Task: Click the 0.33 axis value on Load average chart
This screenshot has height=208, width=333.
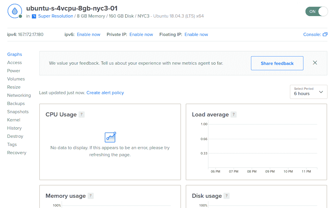Action: 204,153
